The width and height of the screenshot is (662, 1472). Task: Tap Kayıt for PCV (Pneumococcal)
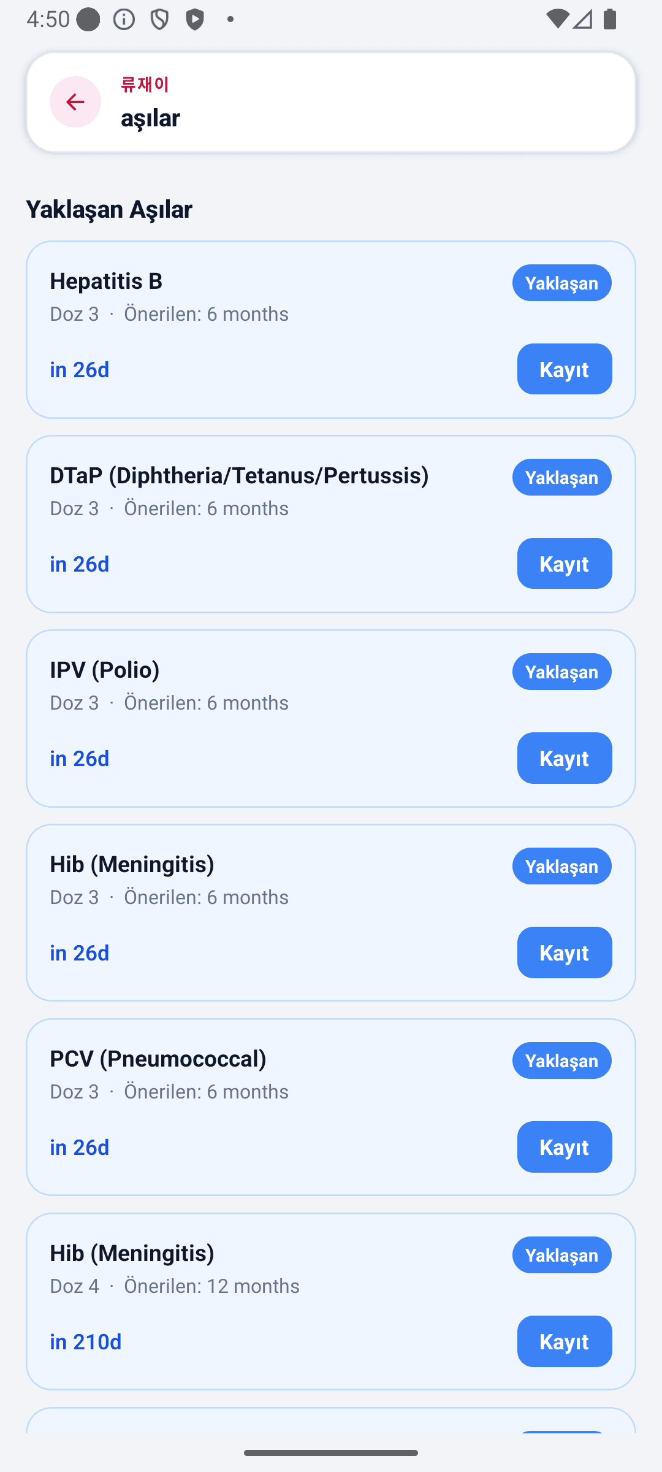565,1147
